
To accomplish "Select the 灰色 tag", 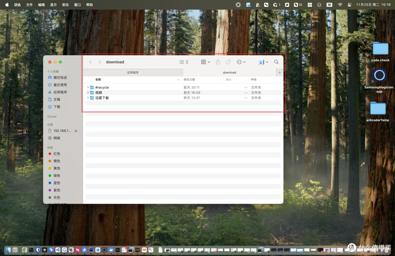I will (54, 198).
